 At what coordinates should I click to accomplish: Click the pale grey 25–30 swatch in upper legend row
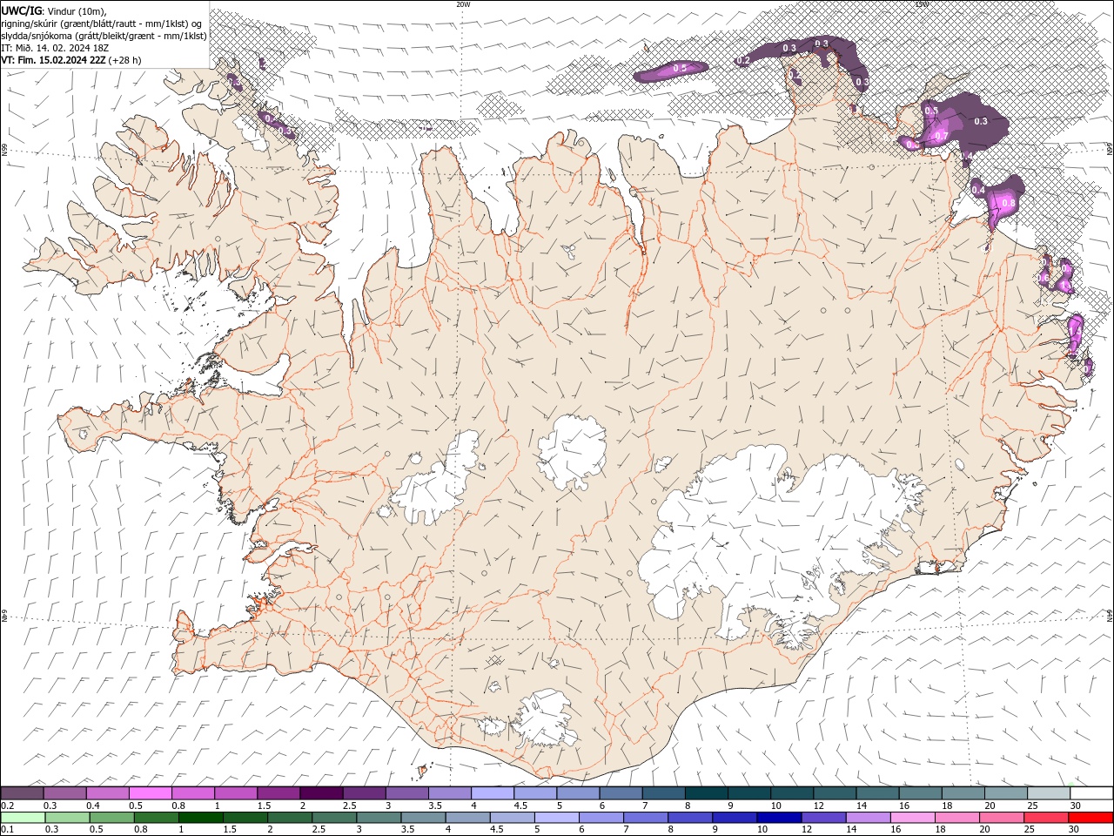(1049, 792)
